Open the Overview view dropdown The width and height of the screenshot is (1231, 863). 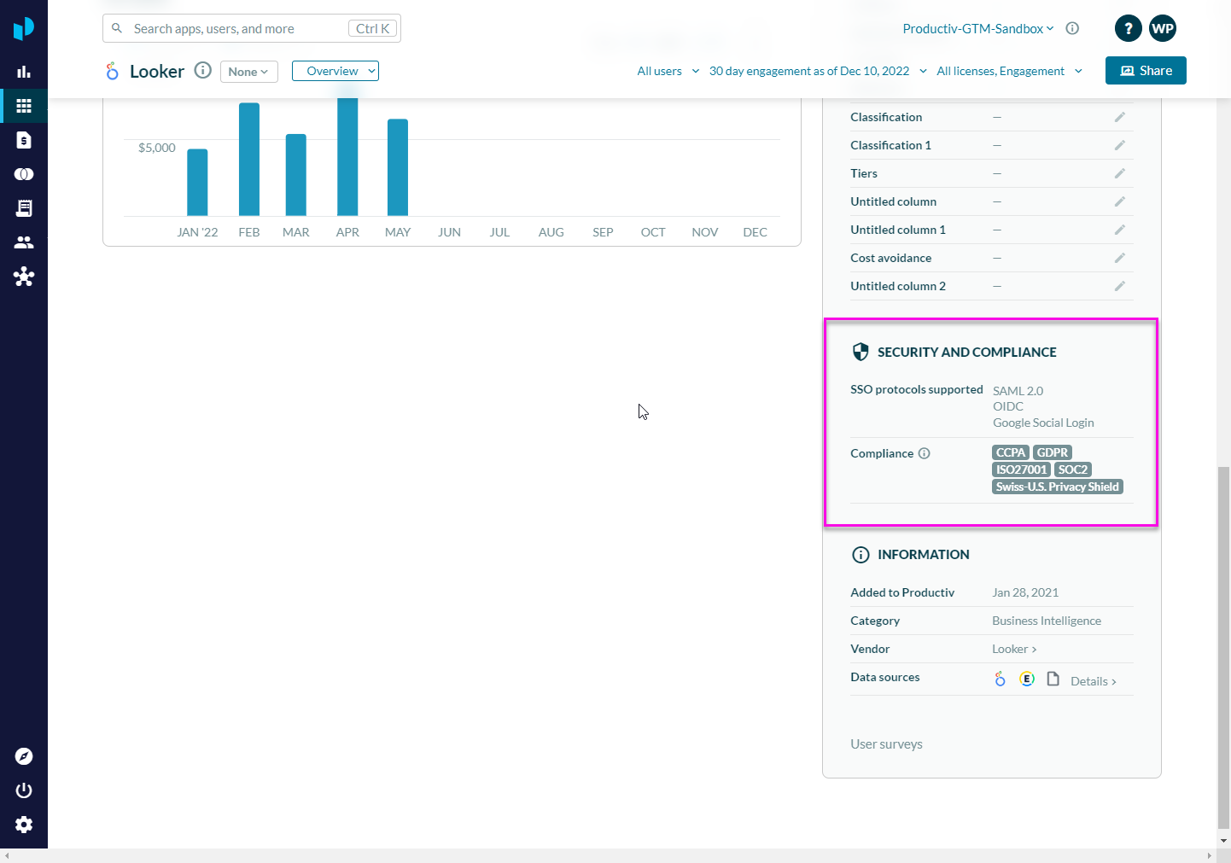click(335, 71)
